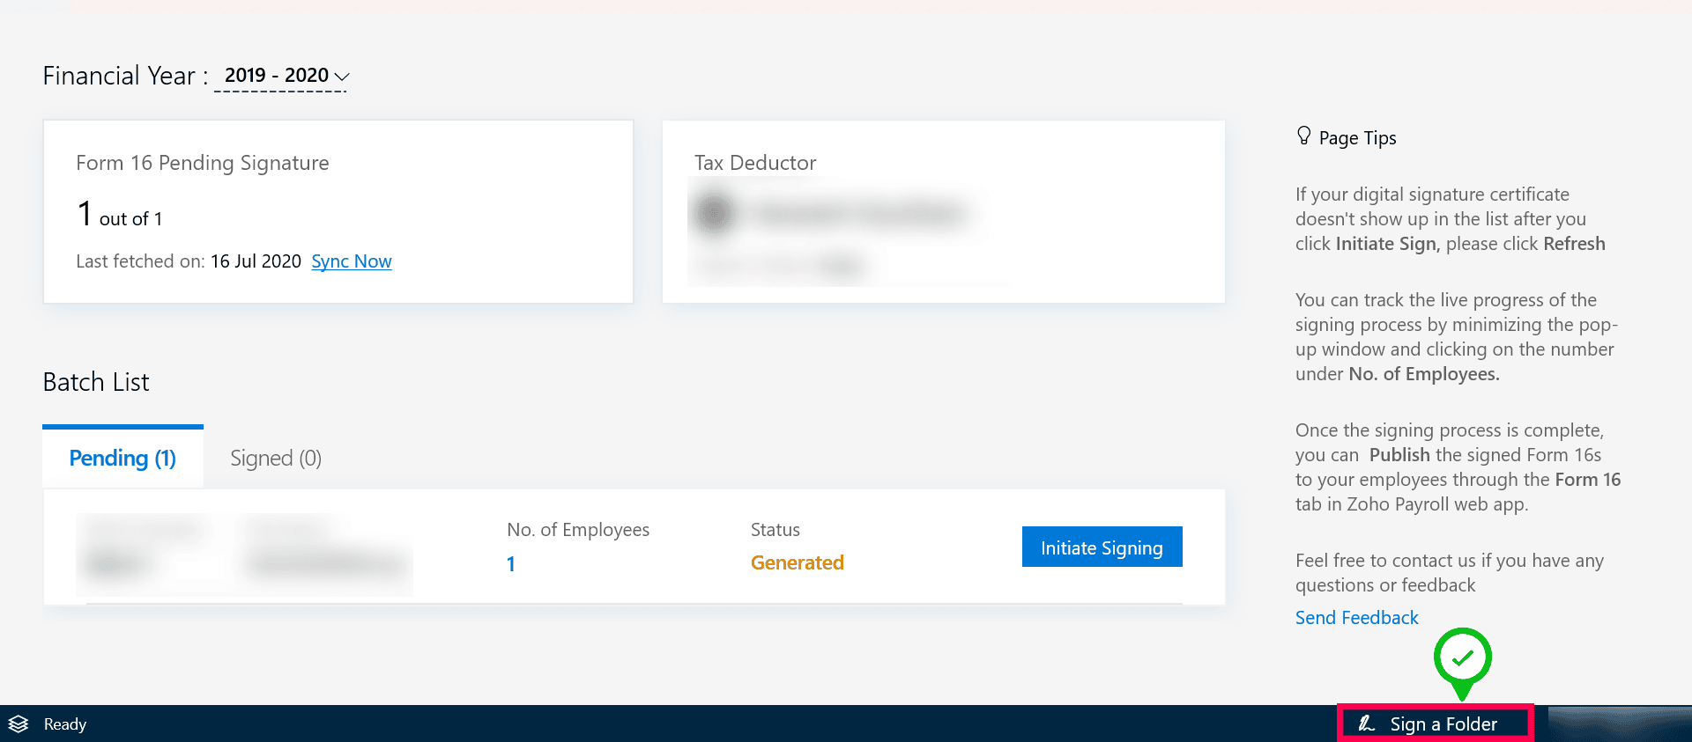Click the Form 16 Pending Signature card title

pyautogui.click(x=202, y=163)
